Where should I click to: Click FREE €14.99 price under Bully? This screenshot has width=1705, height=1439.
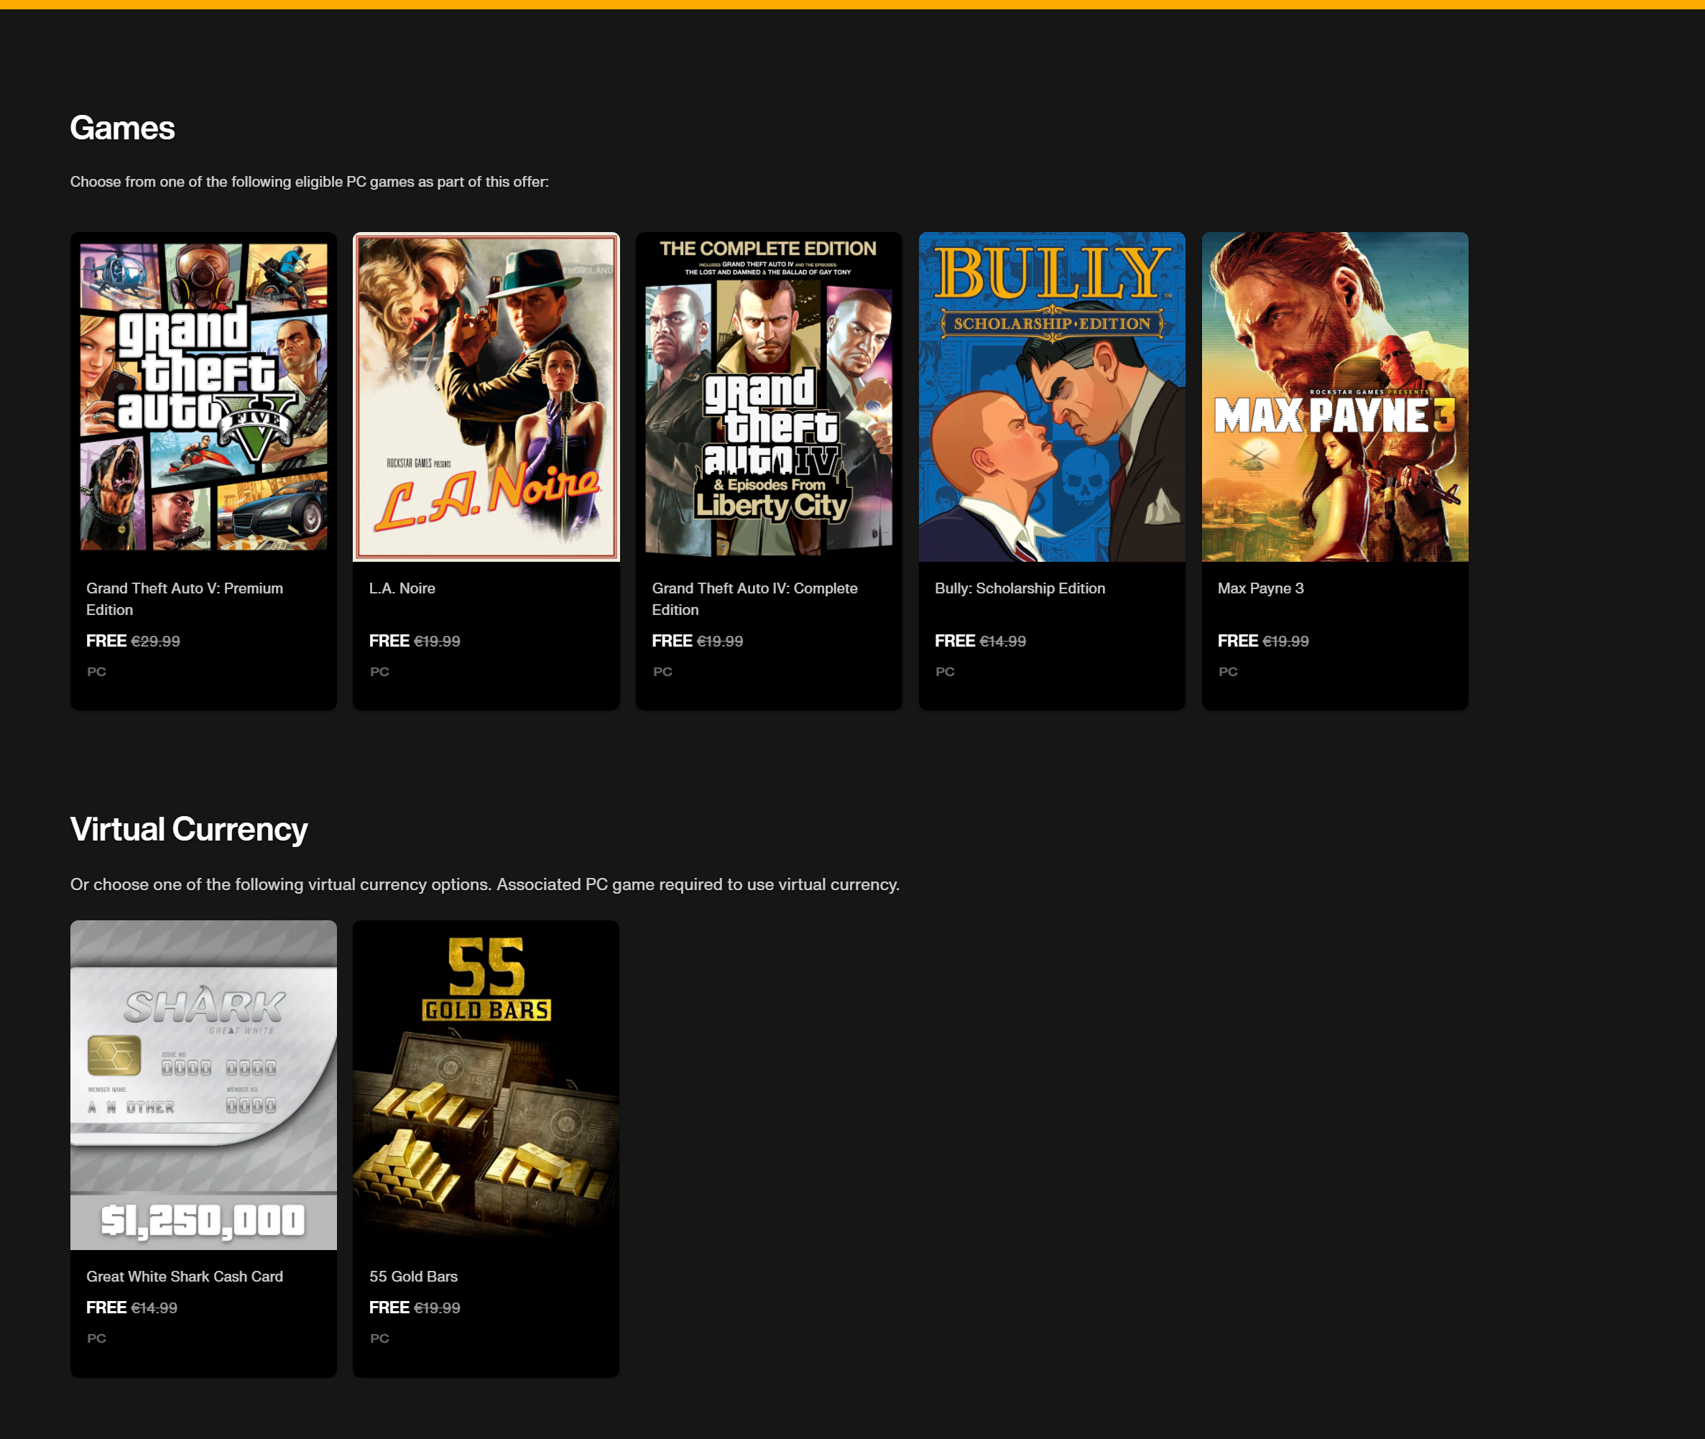click(980, 641)
